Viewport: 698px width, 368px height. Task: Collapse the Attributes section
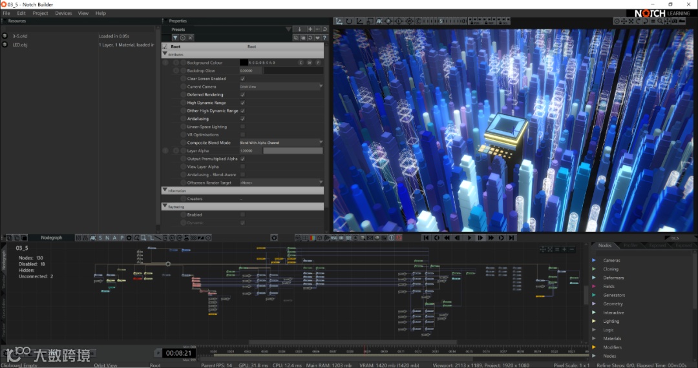coord(165,54)
